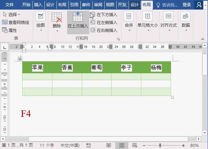Click Insert Left (在左侧插入)
The height and width of the screenshot is (149, 208).
pos(104,23)
